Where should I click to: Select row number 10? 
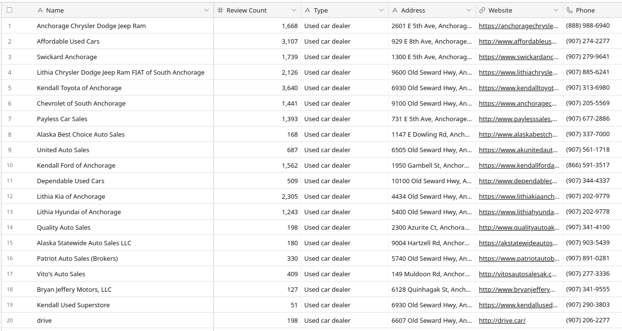click(10, 165)
